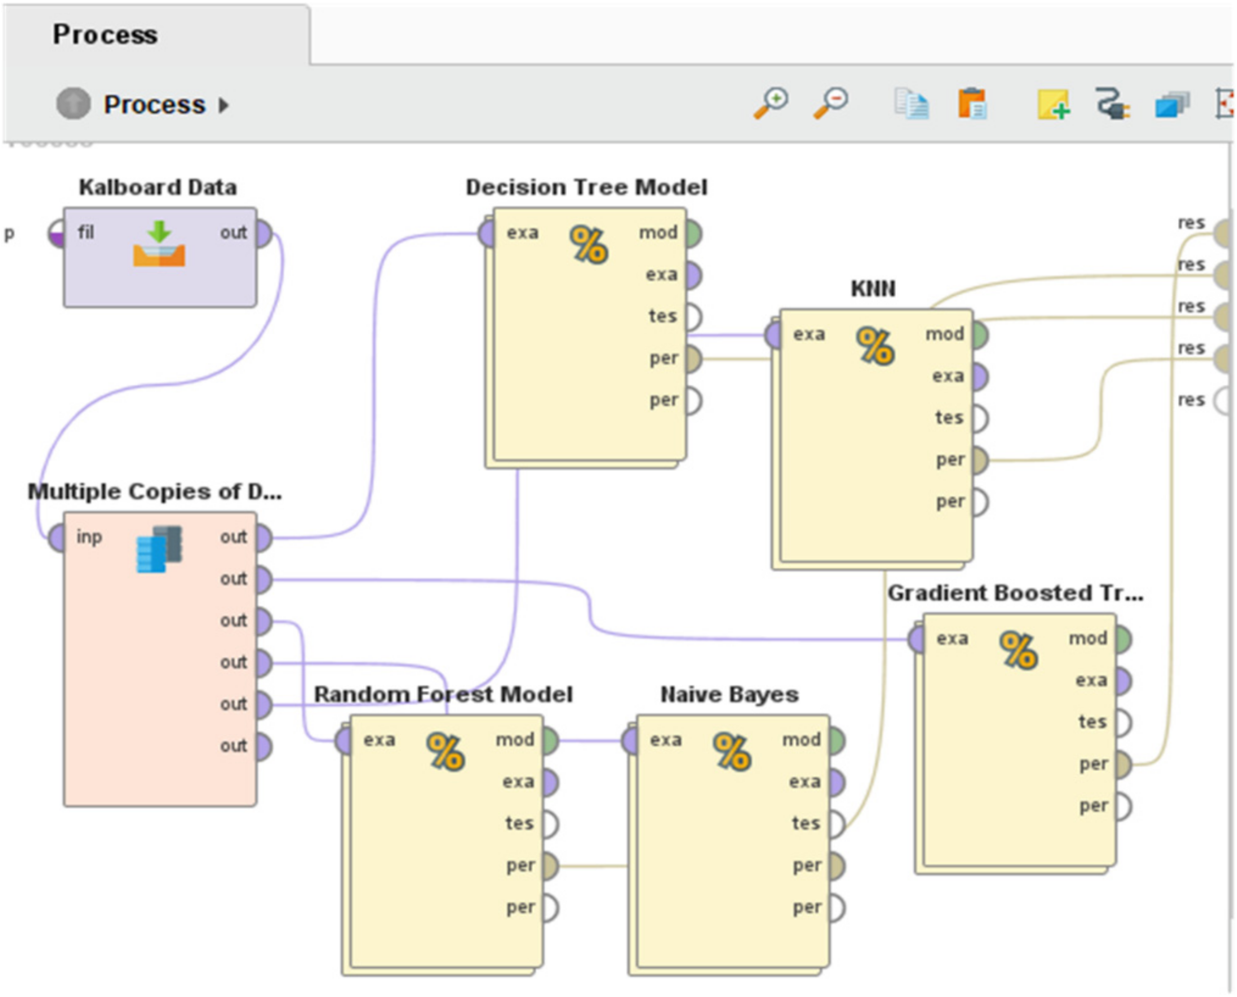Click the Naive Bayes mod output port
Image resolution: width=1237 pixels, height=997 pixels.
point(836,740)
